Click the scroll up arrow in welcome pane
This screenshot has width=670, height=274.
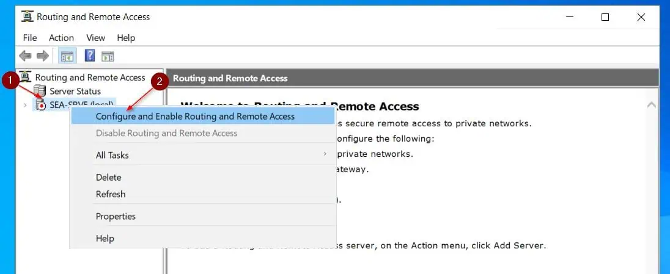click(652, 104)
